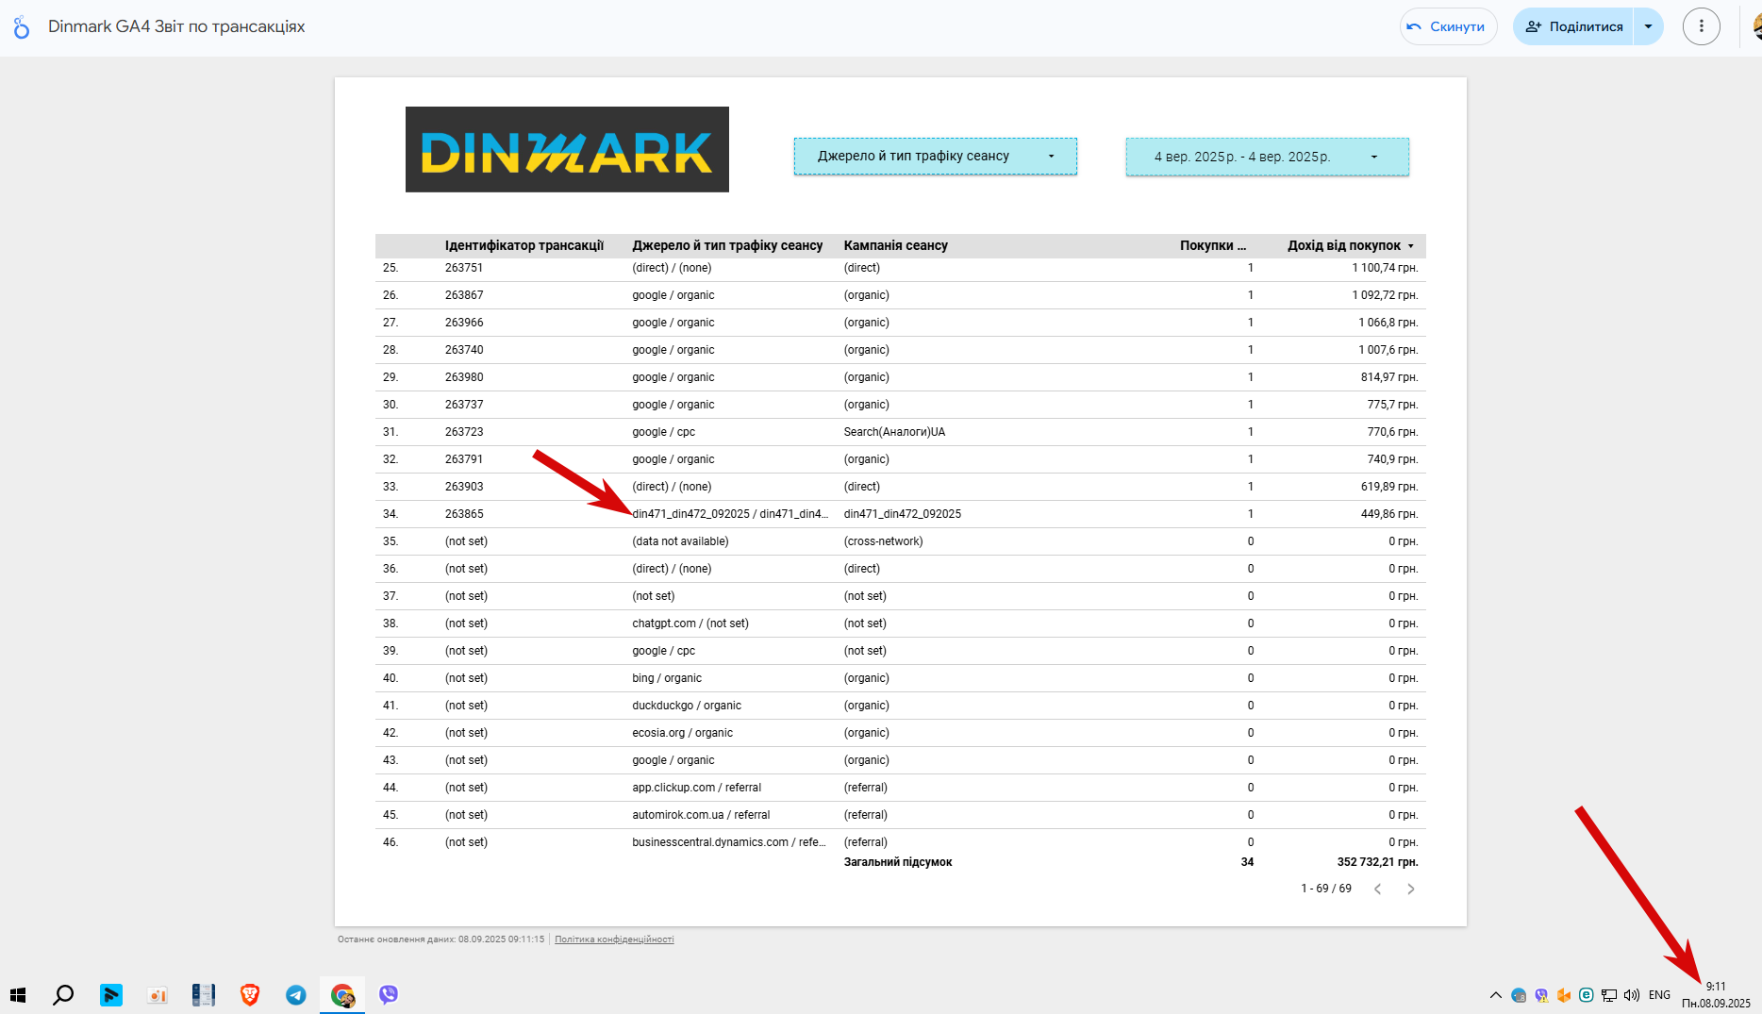Open the three-dot more options menu
Image resolution: width=1762 pixels, height=1014 pixels.
[x=1702, y=26]
